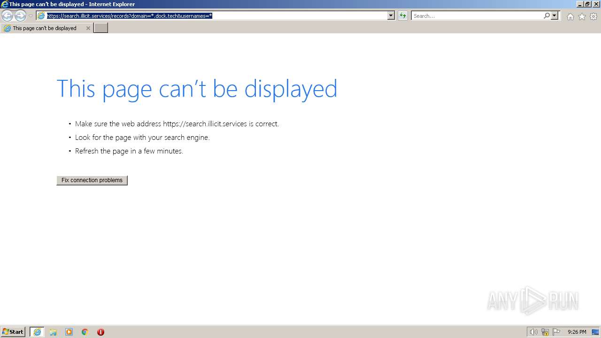601x338 pixels.
Task: Click the magnifier search icon
Action: [547, 16]
